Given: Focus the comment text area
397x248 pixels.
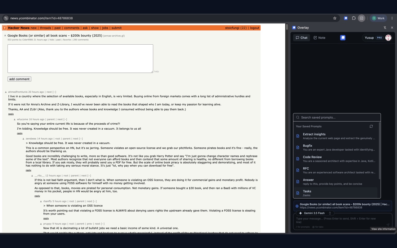Looking at the screenshot, I should 80,59.
